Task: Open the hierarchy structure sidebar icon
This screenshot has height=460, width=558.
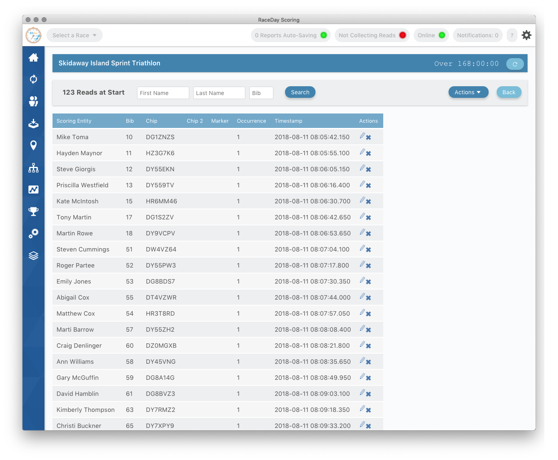Action: pos(33,168)
